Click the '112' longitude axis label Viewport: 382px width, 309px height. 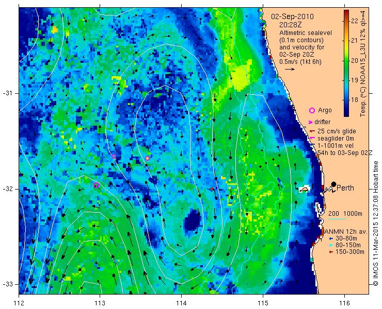19,303
